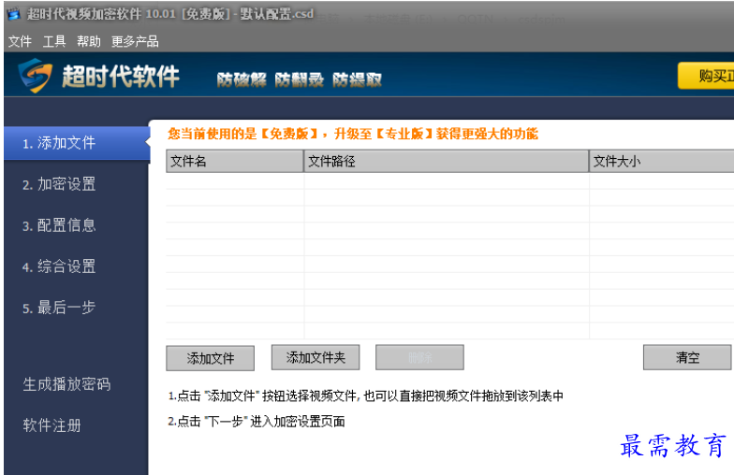Select step 1. 添加文件 in sidebar
The height and width of the screenshot is (475, 734).
[x=77, y=143]
